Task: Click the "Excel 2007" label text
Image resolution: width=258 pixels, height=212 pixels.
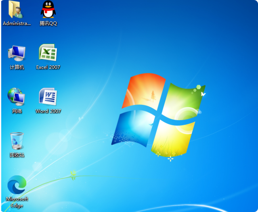Action: pos(48,67)
